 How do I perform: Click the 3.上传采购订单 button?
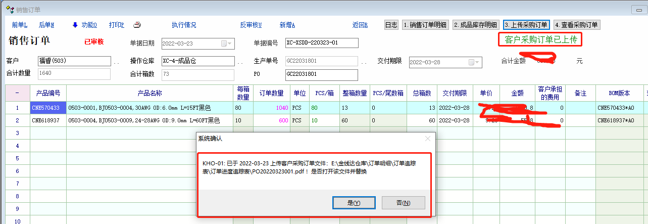(x=526, y=25)
